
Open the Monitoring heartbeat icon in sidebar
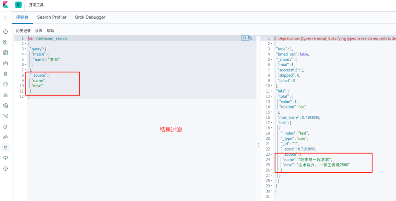click(5, 158)
